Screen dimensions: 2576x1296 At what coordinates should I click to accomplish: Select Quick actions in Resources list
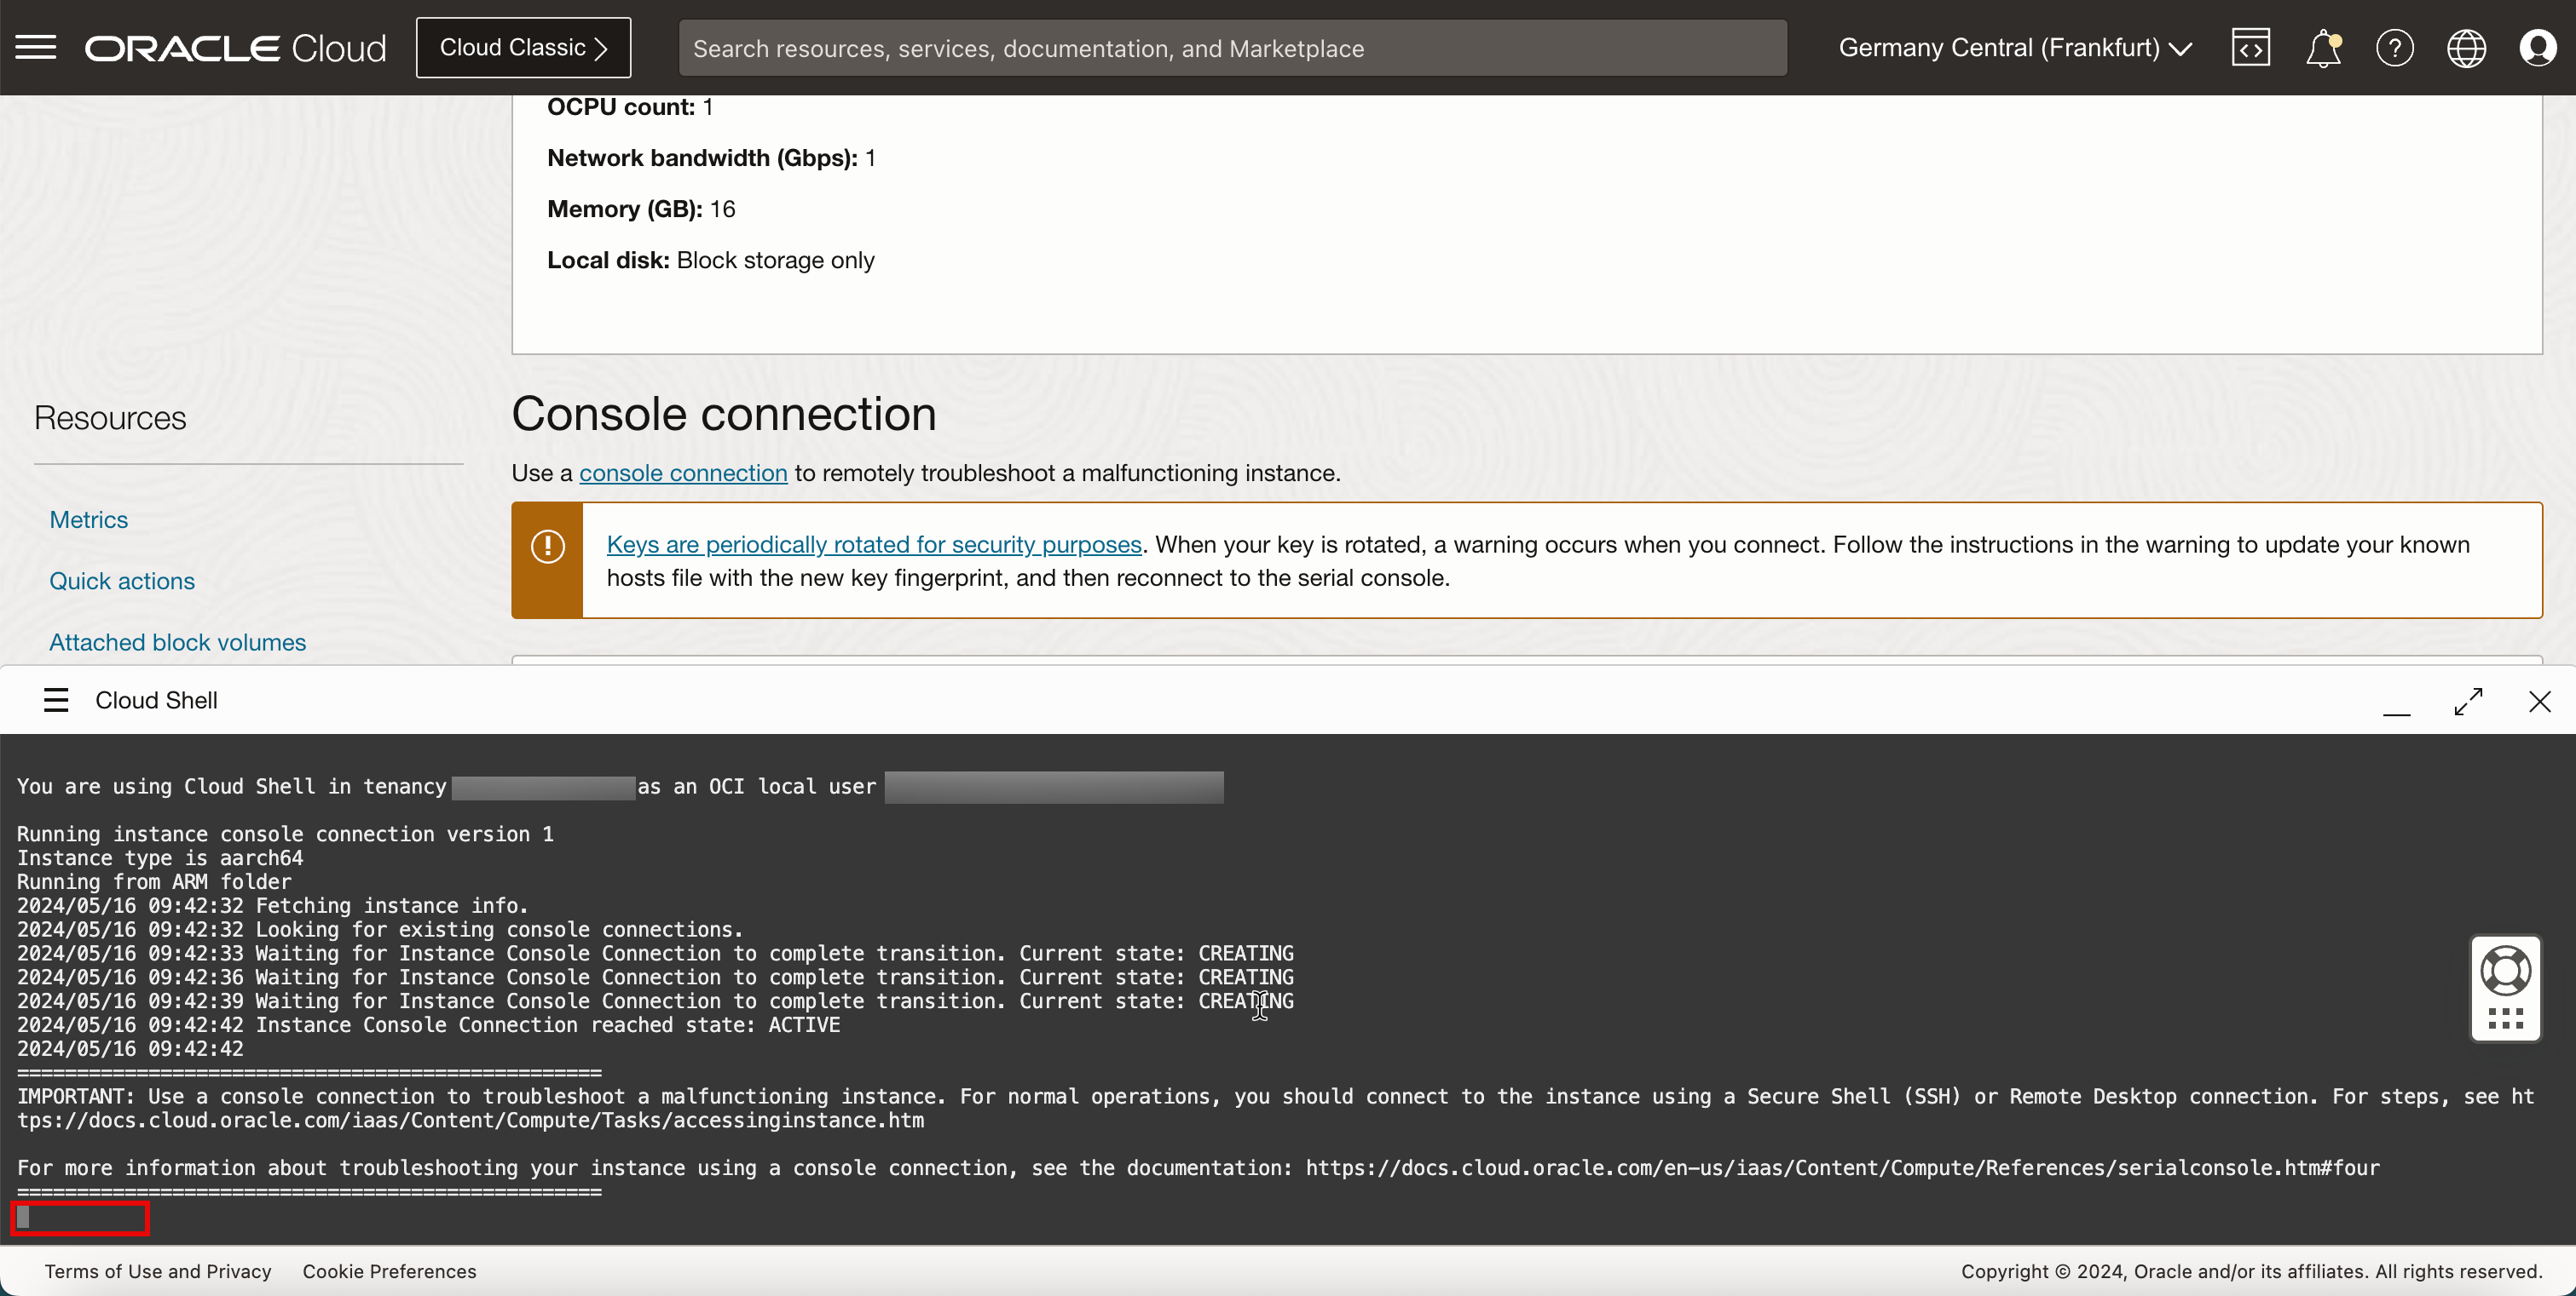point(122,581)
